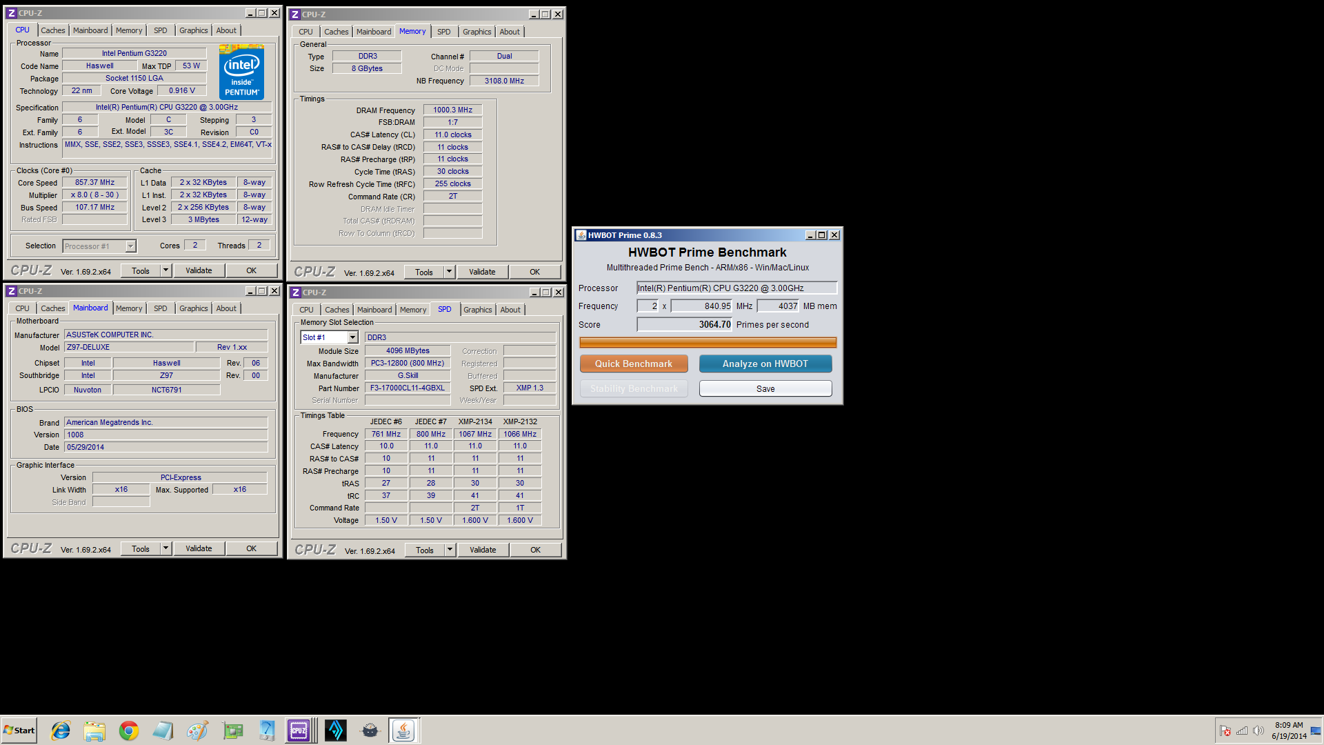Click the NB Frequency 3108.0 MHz value
The image size is (1324, 745).
click(x=504, y=81)
